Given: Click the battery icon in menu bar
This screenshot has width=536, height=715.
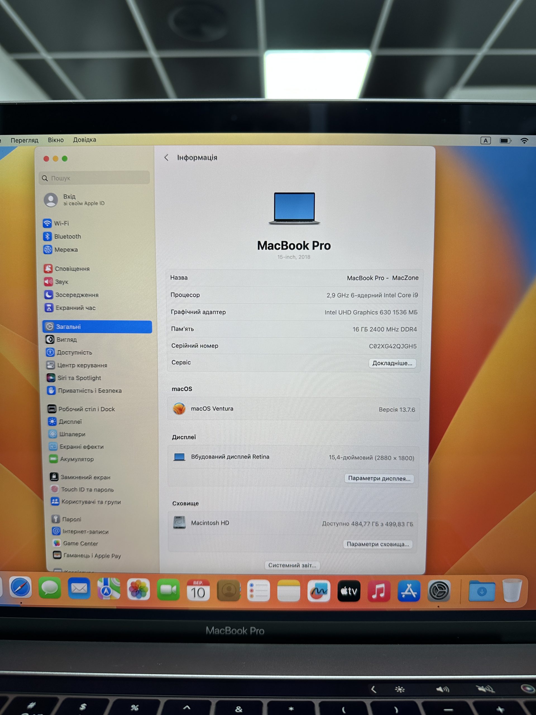Looking at the screenshot, I should coord(505,140).
